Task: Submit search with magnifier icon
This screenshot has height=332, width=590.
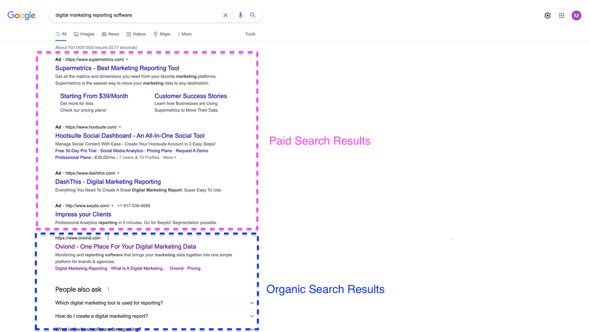Action: coord(252,15)
